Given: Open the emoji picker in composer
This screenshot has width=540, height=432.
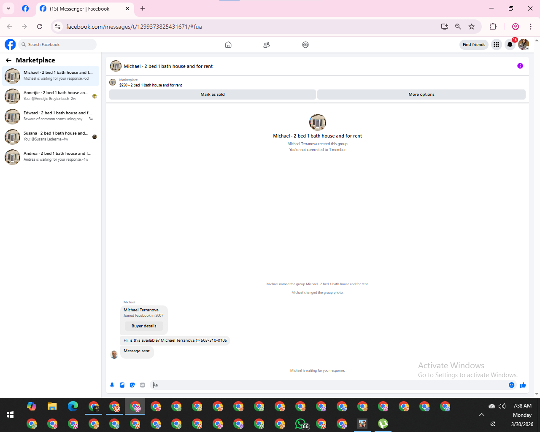Looking at the screenshot, I should coord(511,385).
